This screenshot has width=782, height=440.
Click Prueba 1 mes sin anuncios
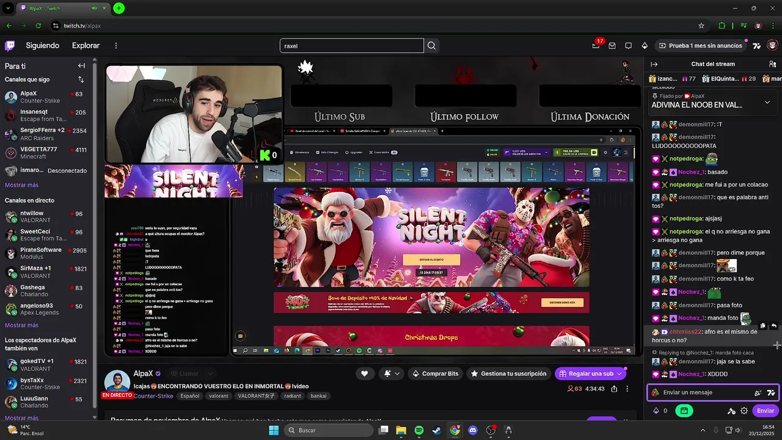click(700, 46)
